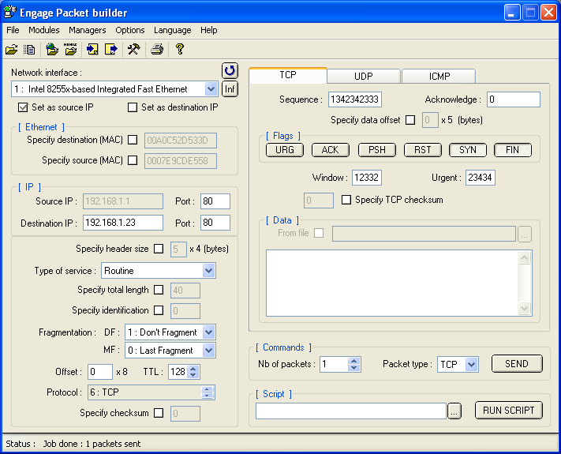Click the export arrow toolbar icon
Image resolution: width=561 pixels, height=454 pixels.
tap(111, 49)
